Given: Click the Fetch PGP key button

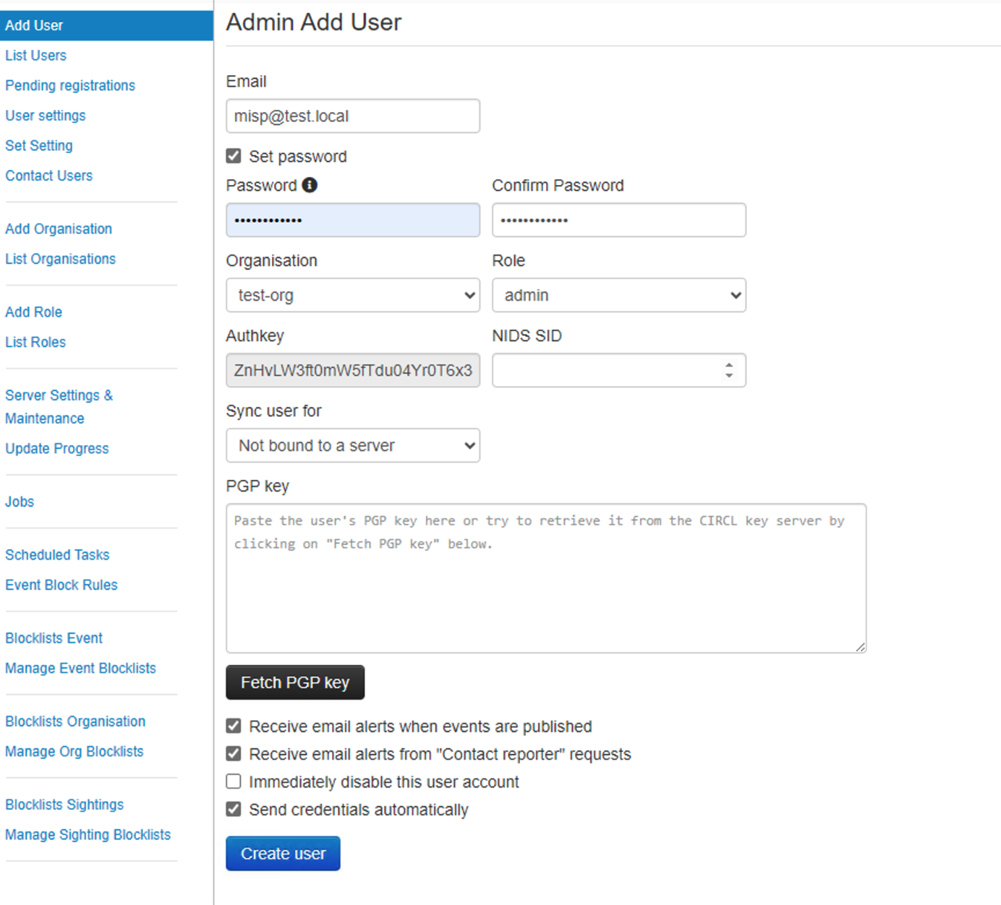Looking at the screenshot, I should coord(295,682).
